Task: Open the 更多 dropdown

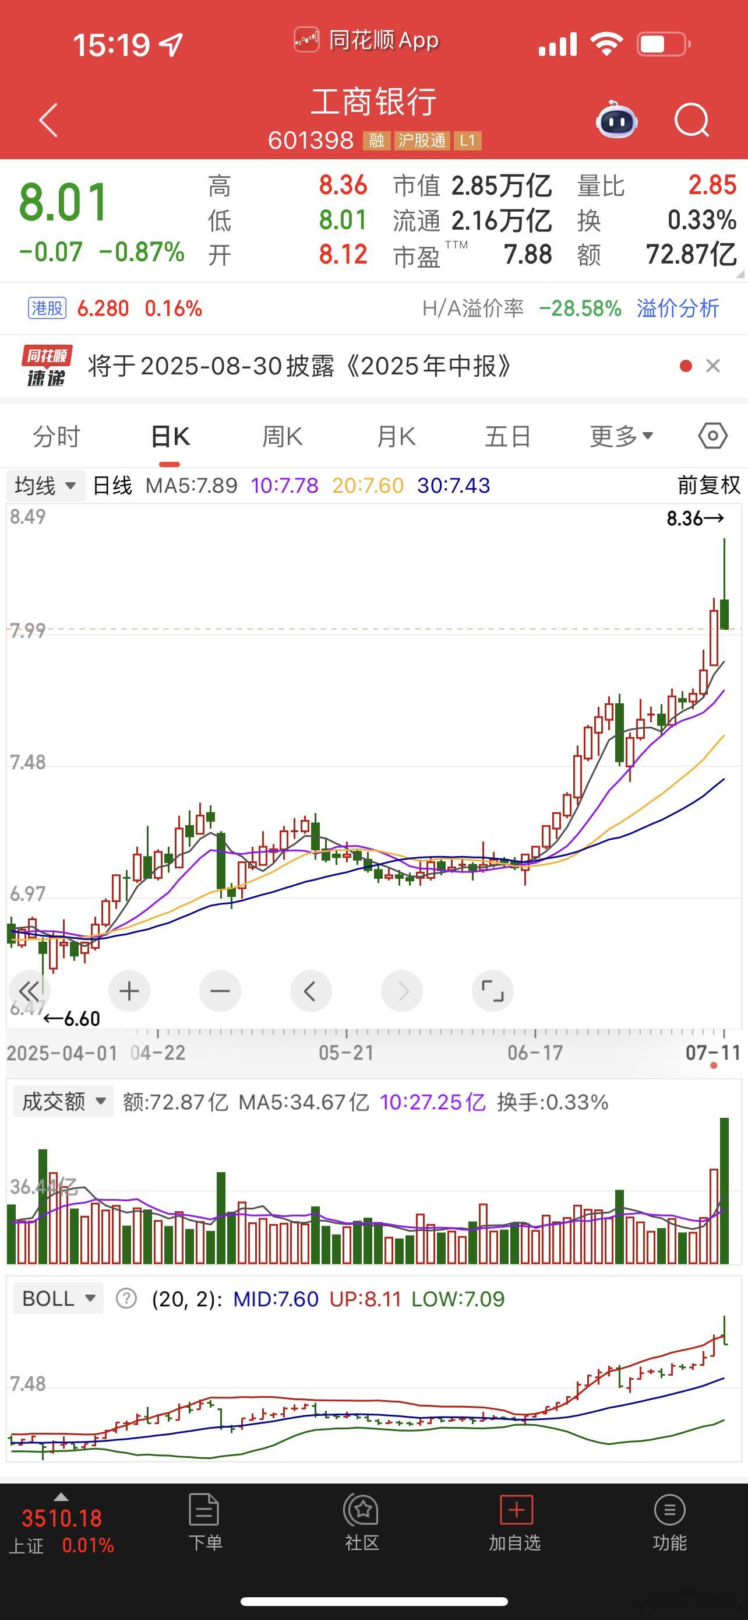Action: [x=621, y=436]
